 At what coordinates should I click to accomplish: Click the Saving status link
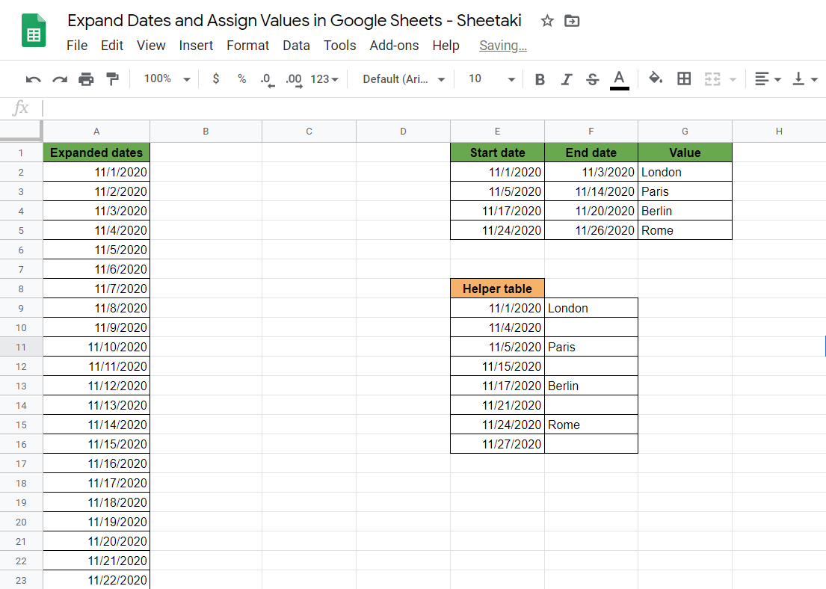(502, 46)
